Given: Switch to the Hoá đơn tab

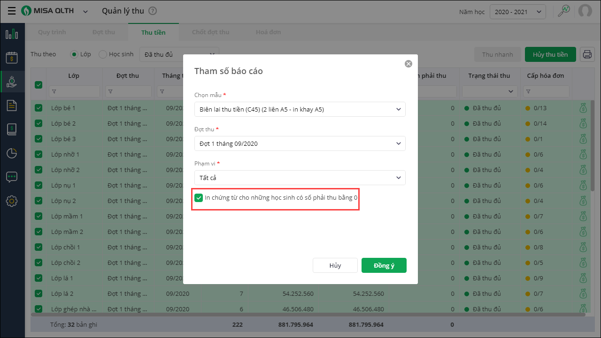Looking at the screenshot, I should [268, 32].
